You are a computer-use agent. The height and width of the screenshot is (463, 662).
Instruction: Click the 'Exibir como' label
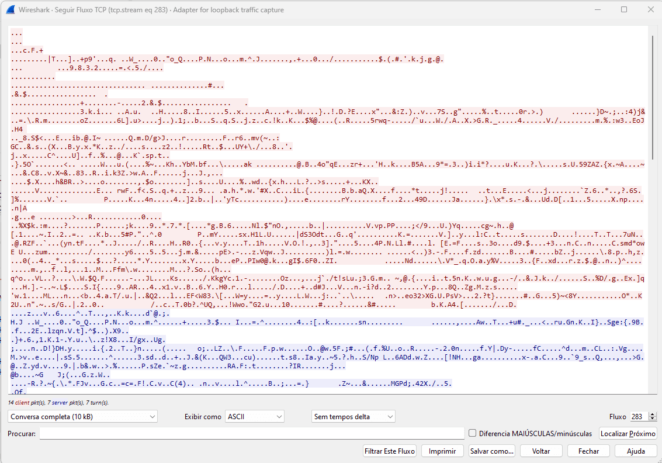tap(203, 417)
